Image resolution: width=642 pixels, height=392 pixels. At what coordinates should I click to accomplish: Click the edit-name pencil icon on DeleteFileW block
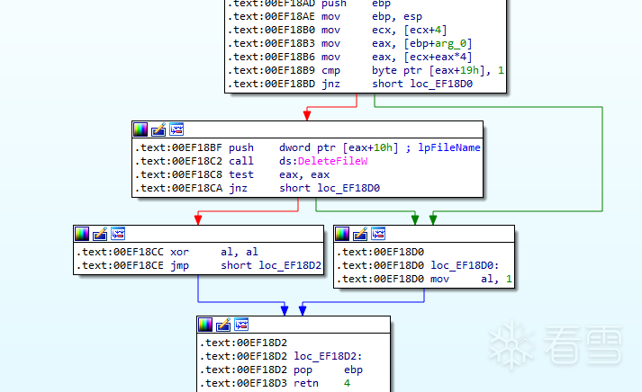click(158, 129)
